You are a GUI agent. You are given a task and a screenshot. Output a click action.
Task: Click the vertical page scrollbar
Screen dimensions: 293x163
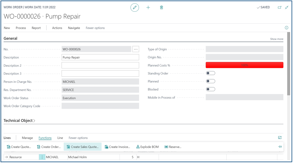point(289,64)
